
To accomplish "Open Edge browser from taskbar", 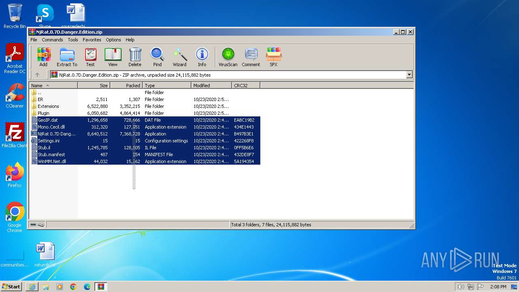I will coord(87,287).
